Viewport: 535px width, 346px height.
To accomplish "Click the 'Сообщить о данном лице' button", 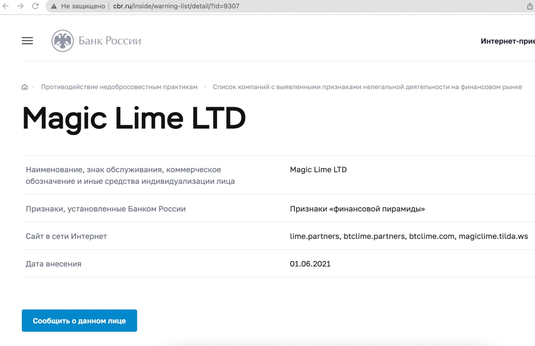I will click(x=79, y=321).
